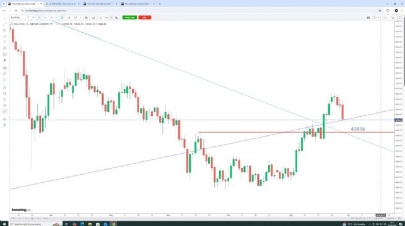Select the brush drawing tool
This screenshot has height=226, width=405.
coord(5,36)
